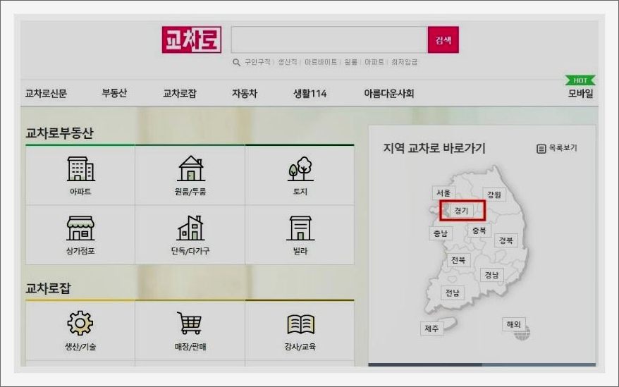The width and height of the screenshot is (619, 387).
Task: Select the 생산/기술 gear icon
Action: [x=80, y=323]
